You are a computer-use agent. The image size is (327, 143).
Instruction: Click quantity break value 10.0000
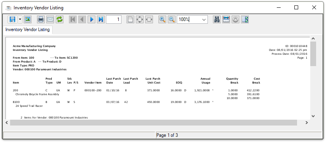[x=232, y=98]
